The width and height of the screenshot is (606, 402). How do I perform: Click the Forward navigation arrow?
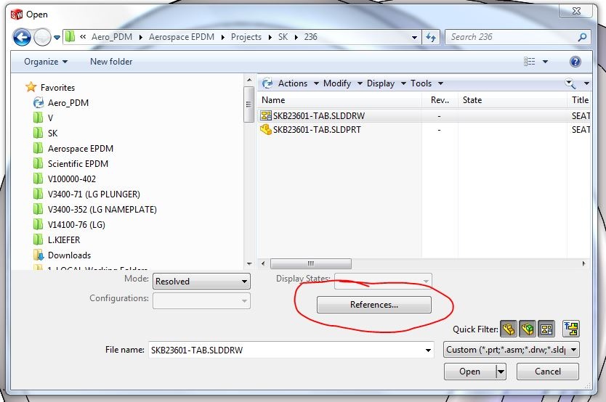coord(42,38)
